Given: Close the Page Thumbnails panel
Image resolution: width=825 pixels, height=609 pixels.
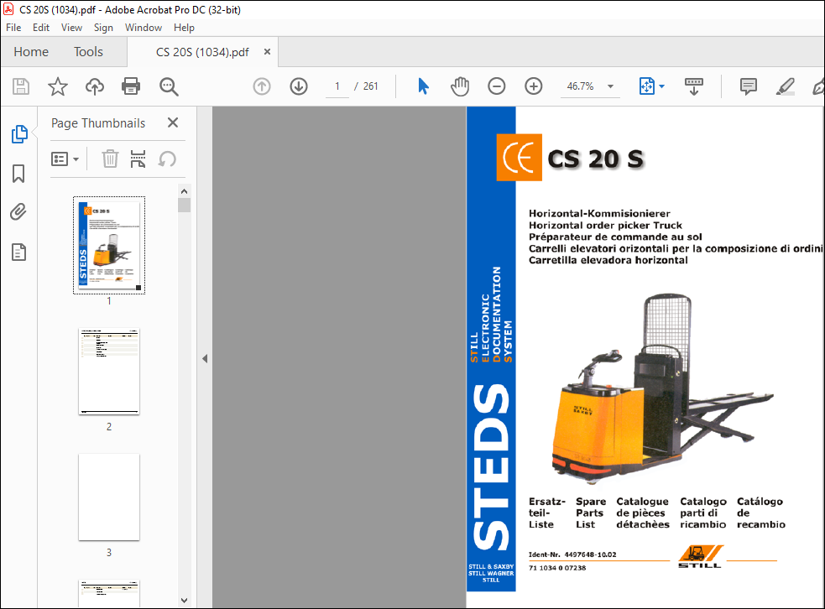Looking at the screenshot, I should pyautogui.click(x=173, y=122).
